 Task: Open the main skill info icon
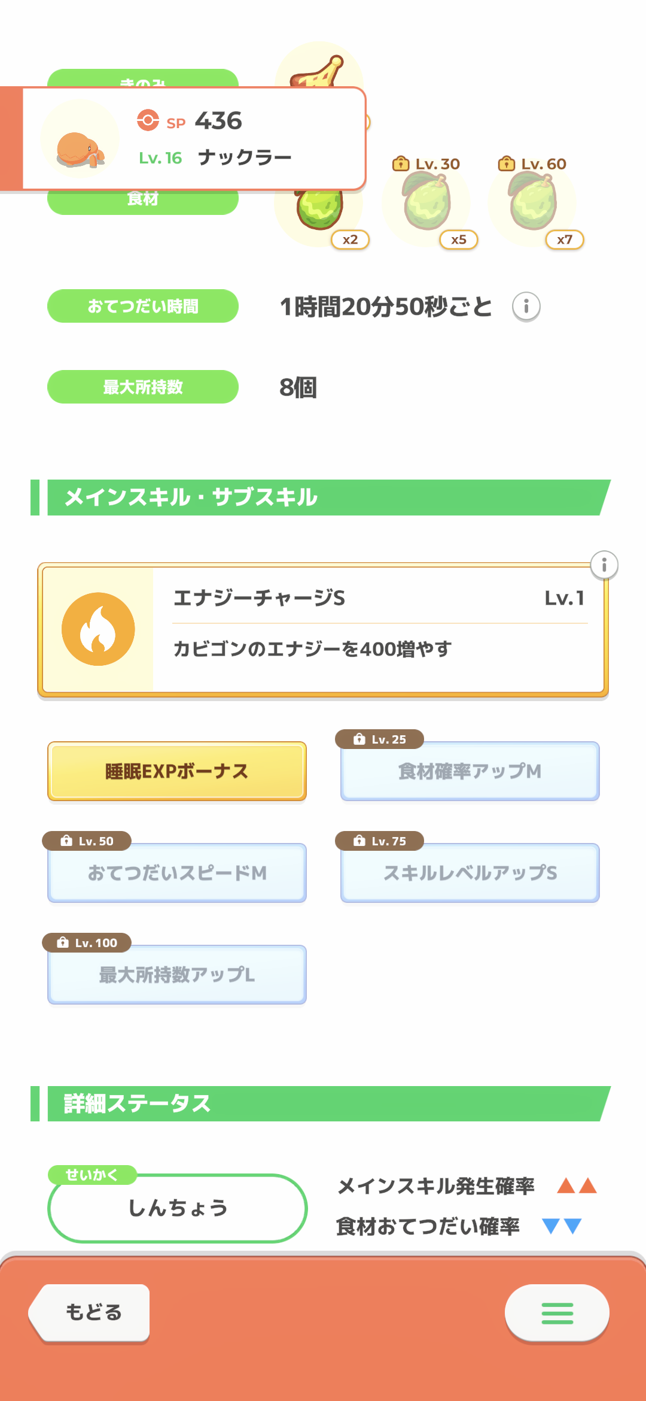point(604,565)
